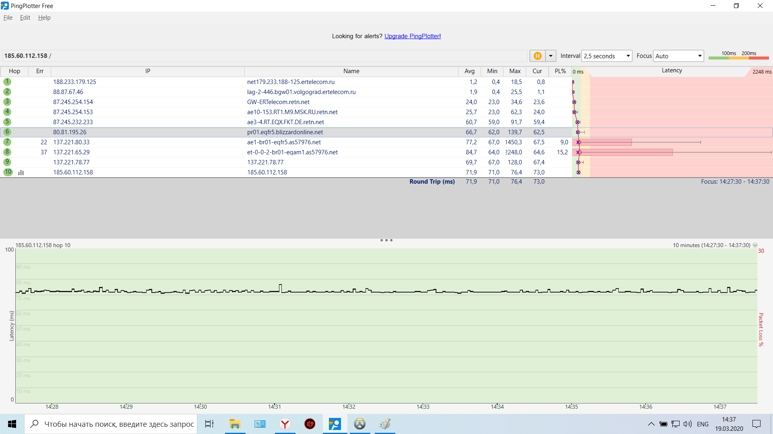Open the Edit menu

25,18
